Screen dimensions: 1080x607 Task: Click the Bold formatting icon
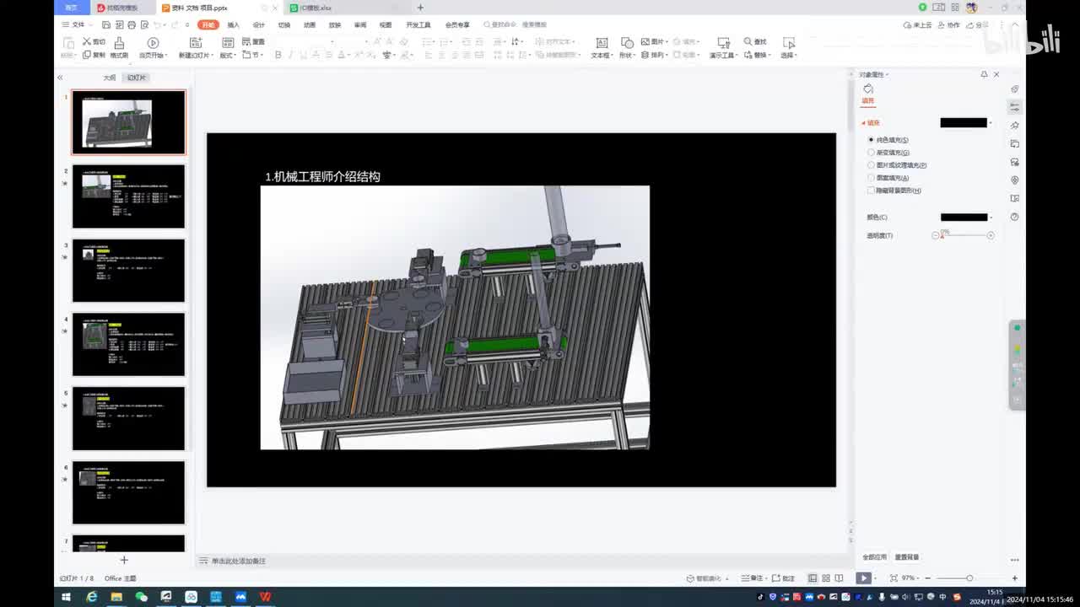coord(278,55)
